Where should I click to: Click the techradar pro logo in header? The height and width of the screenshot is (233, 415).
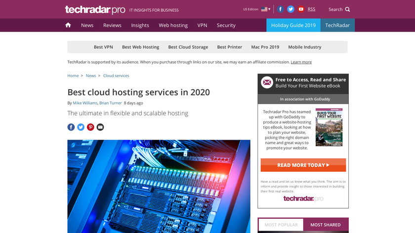[95, 10]
